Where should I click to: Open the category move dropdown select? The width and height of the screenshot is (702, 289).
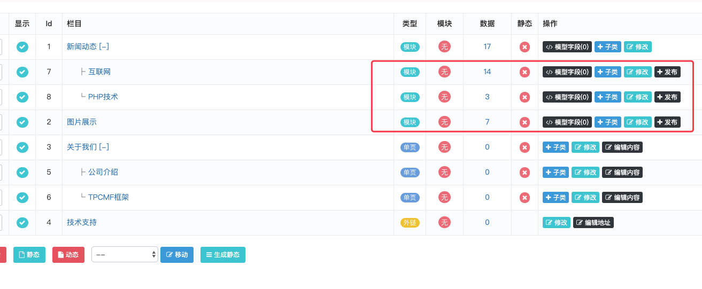pos(125,255)
